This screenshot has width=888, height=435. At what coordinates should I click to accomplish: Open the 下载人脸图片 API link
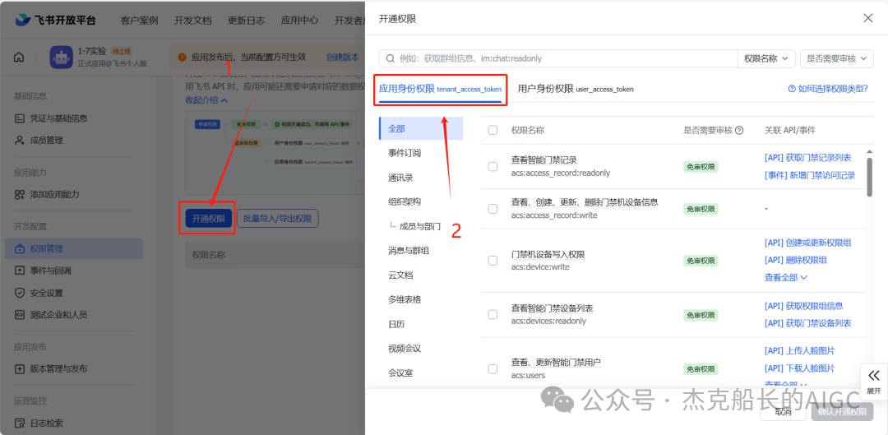point(800,368)
